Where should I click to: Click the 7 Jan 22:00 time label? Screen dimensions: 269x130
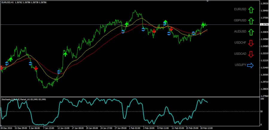pyautogui.click(x=48, y=128)
